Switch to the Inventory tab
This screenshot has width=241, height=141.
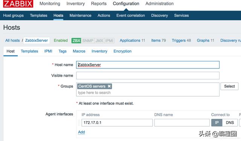point(99,51)
